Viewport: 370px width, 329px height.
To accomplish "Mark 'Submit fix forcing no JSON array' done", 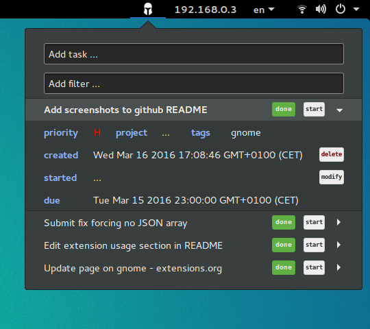I will coord(284,222).
